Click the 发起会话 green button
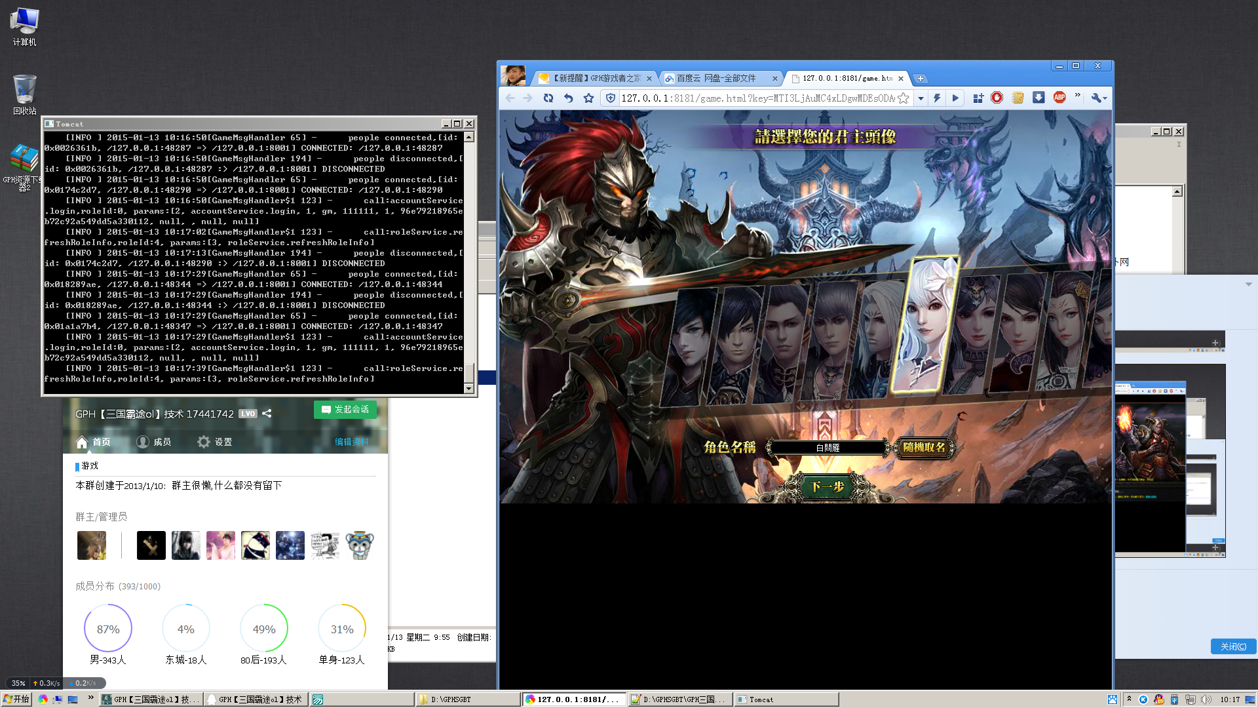The height and width of the screenshot is (708, 1258). coord(345,409)
